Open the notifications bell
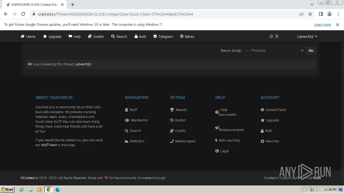The image size is (344, 193). pyautogui.click(x=271, y=36)
